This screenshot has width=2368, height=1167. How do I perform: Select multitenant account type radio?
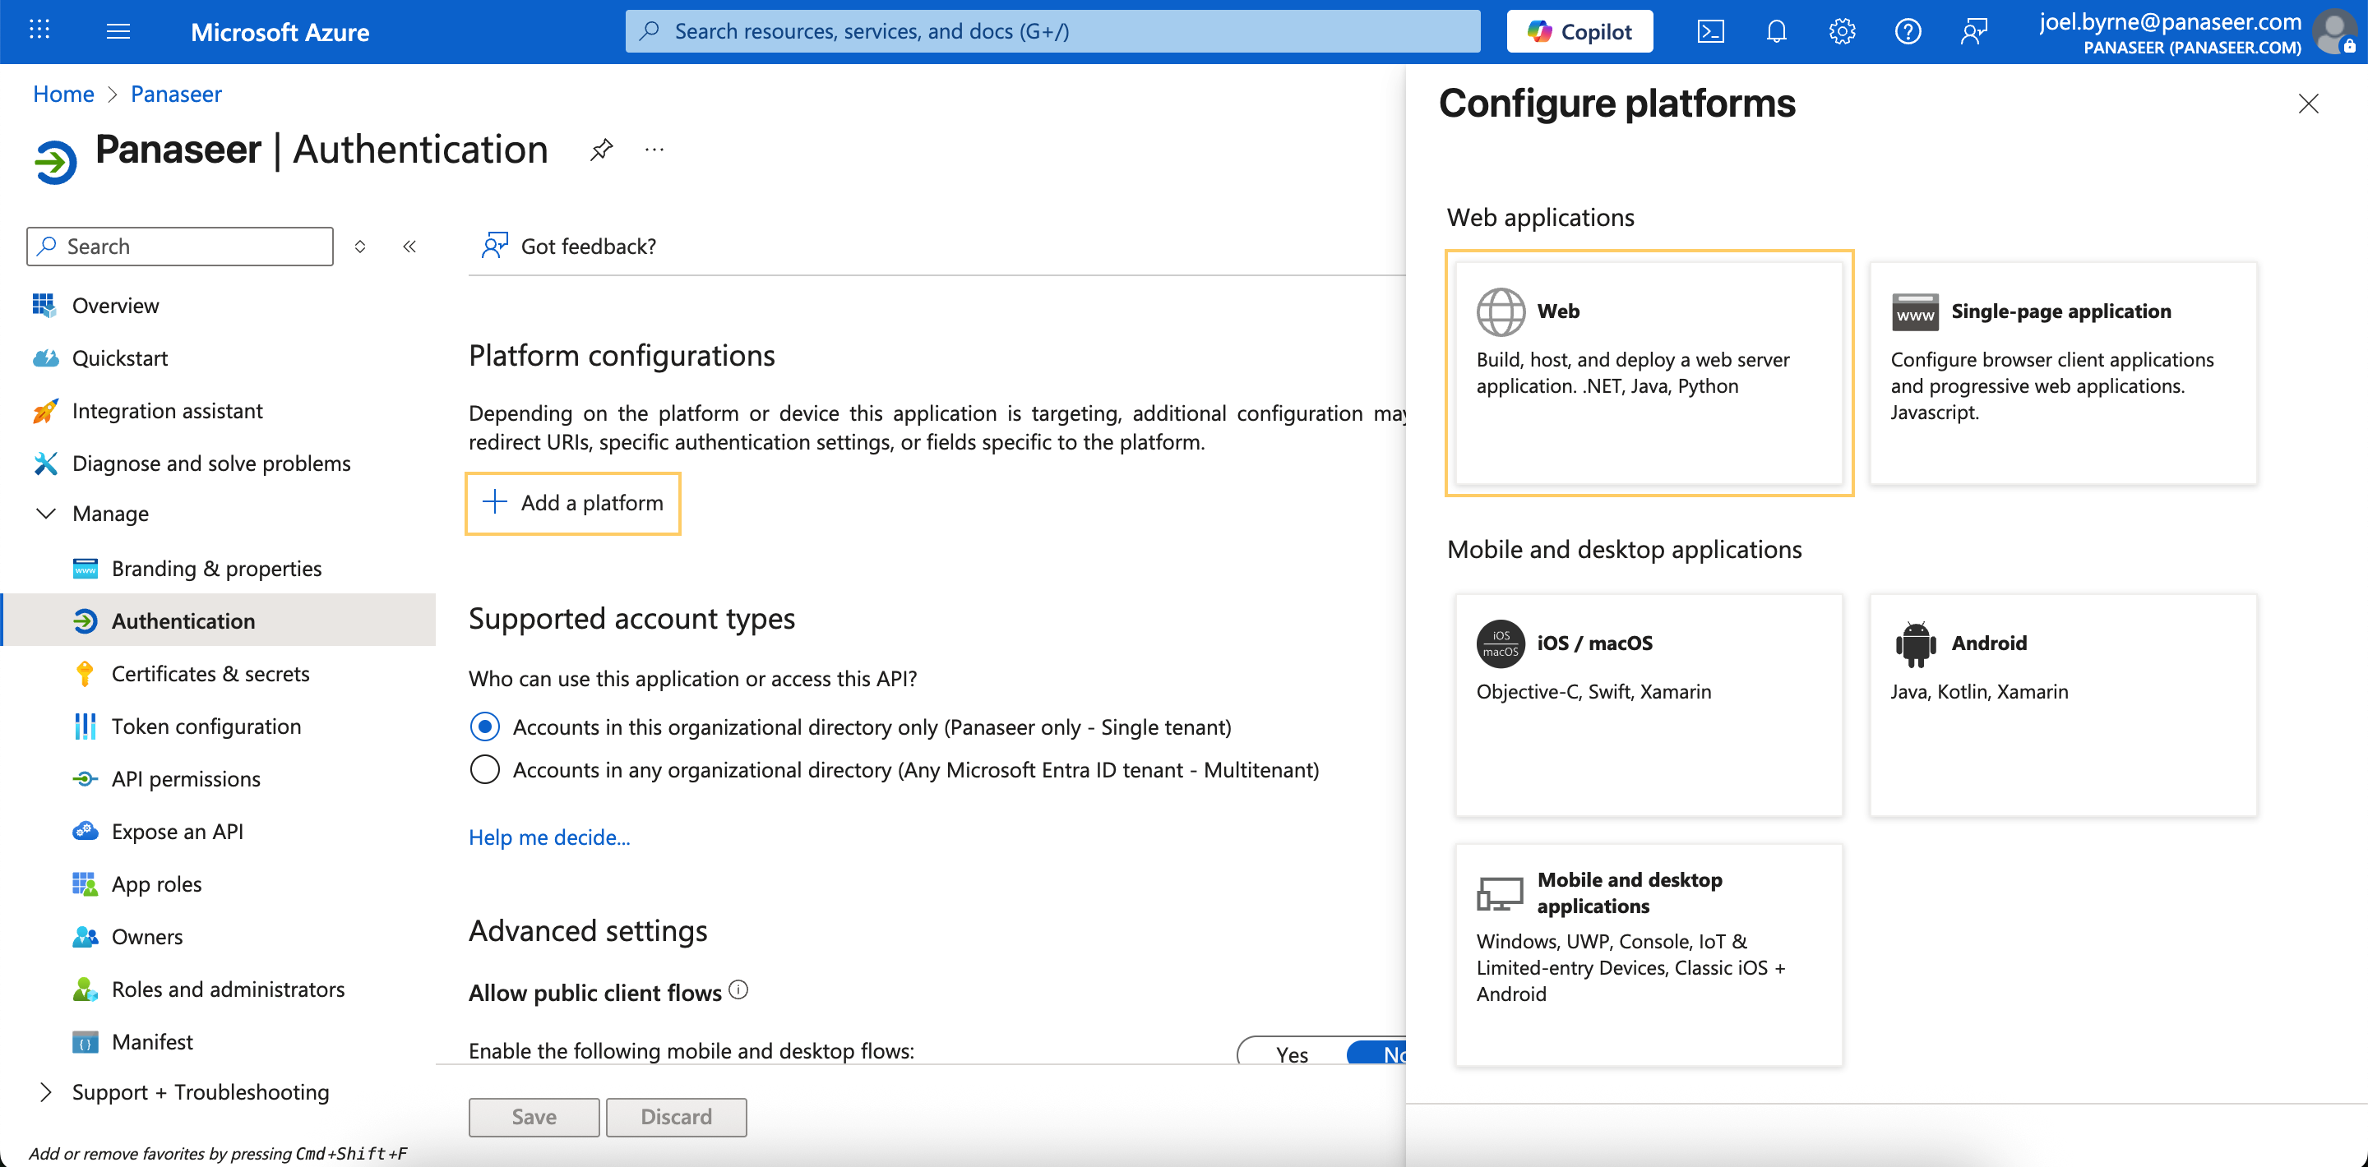point(484,770)
